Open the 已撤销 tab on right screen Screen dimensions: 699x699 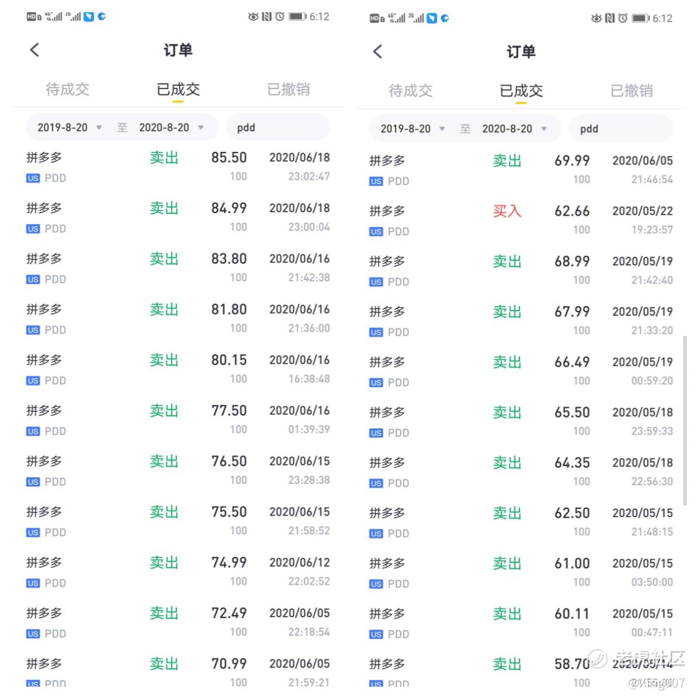(631, 90)
